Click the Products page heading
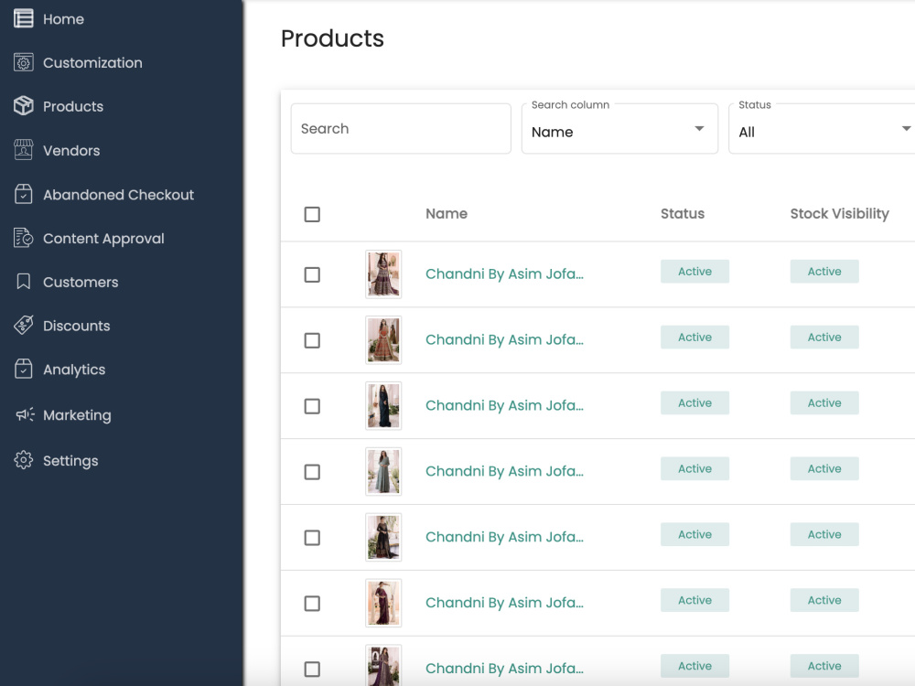Screen dimensions: 915x686 [x=333, y=38]
